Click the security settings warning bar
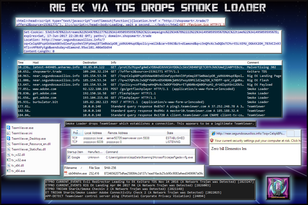Screen dimensions: 308x205 [255, 141]
